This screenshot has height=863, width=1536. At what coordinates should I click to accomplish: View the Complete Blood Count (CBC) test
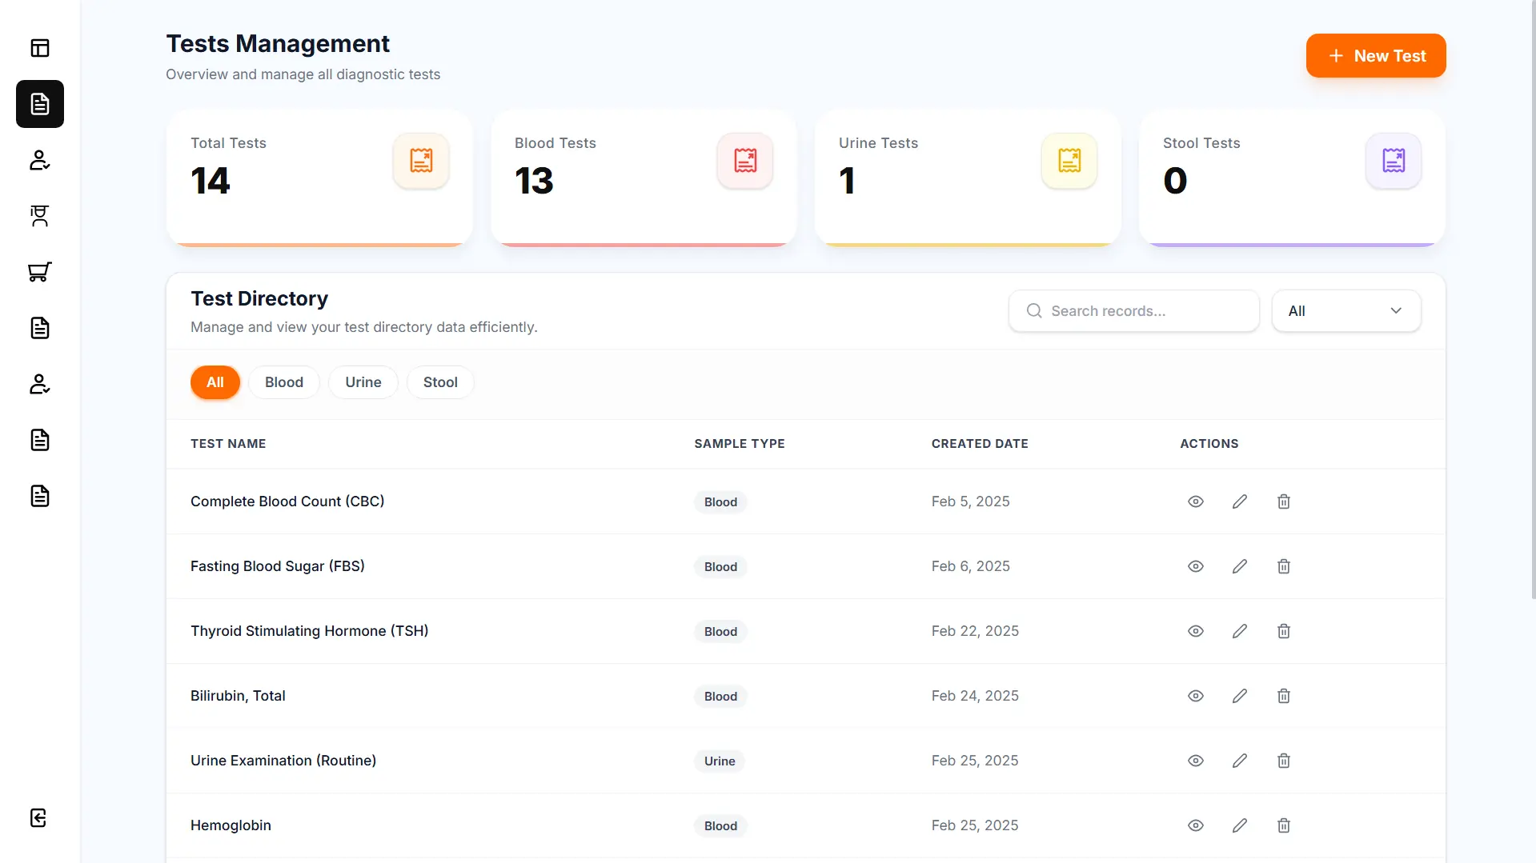click(1196, 501)
